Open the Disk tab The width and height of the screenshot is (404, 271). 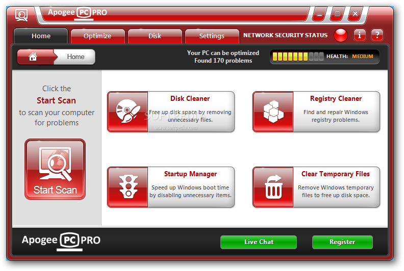tap(155, 36)
